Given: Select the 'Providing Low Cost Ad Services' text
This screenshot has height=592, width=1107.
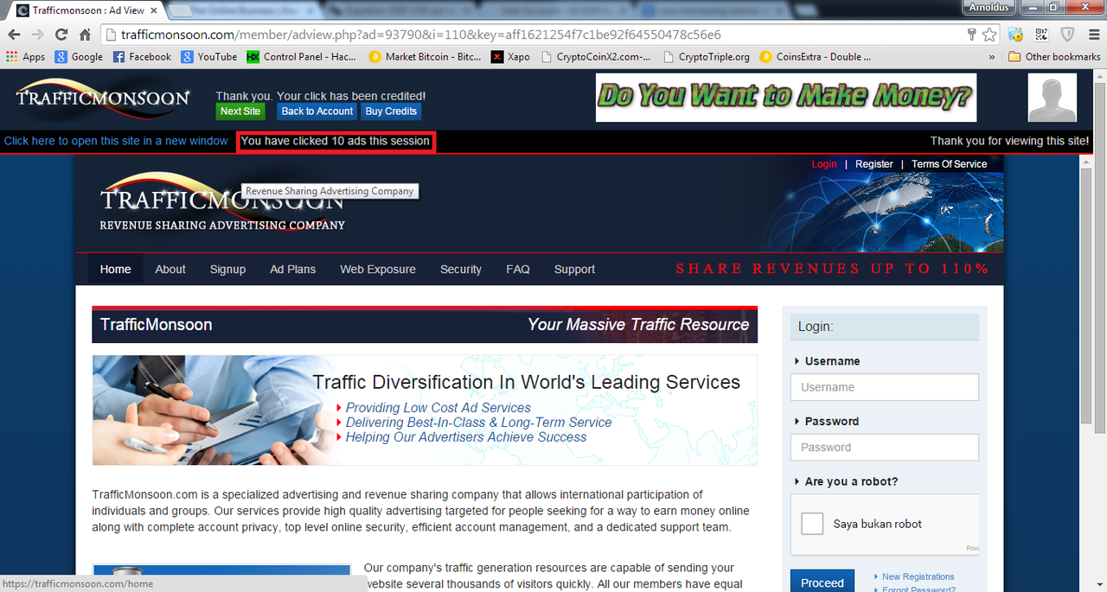Looking at the screenshot, I should [438, 408].
